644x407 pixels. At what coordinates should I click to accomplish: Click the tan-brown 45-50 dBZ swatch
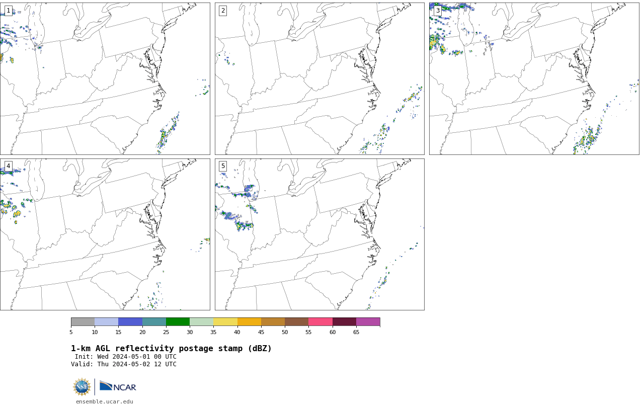[273, 322]
